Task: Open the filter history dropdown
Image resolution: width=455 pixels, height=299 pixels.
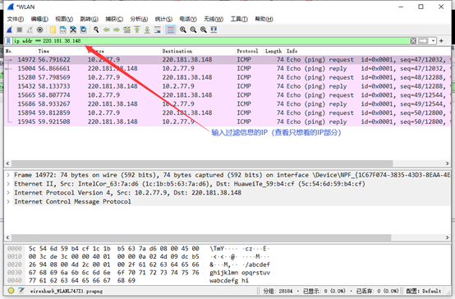Action: click(x=433, y=41)
